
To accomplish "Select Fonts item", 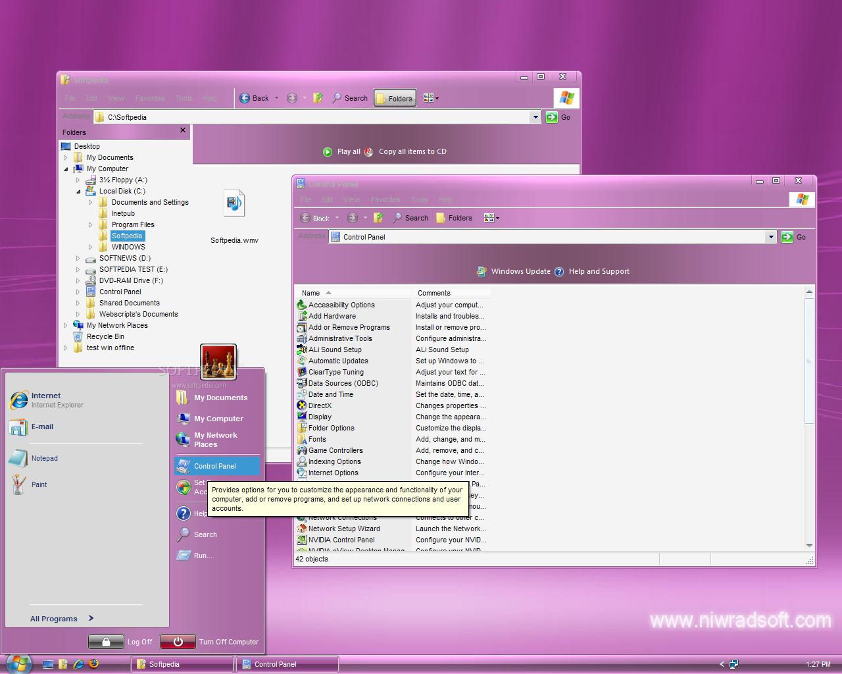I will (312, 439).
